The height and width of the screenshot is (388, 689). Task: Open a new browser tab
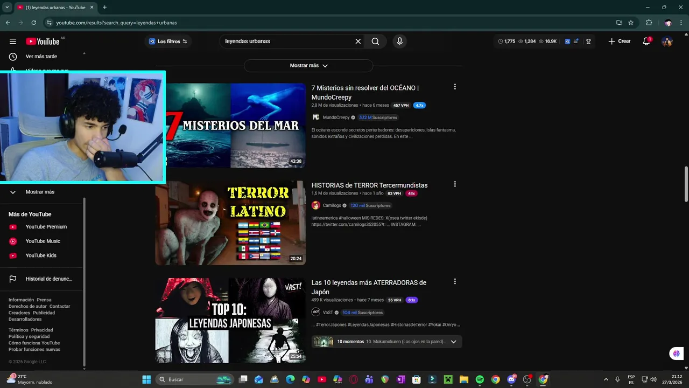[x=104, y=8]
